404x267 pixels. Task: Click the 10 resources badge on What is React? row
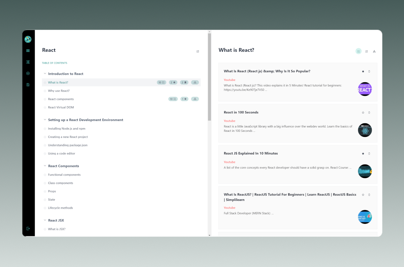pos(162,82)
